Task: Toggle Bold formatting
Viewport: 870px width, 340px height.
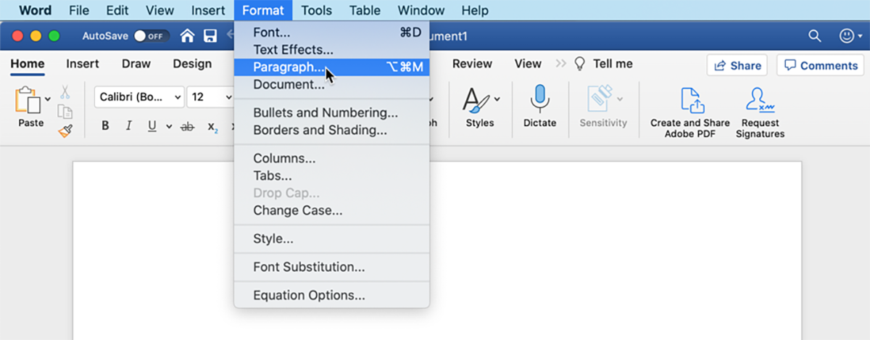Action: click(x=105, y=126)
